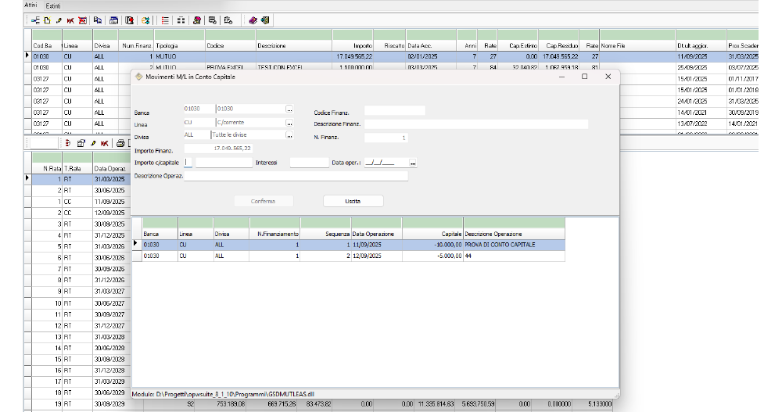Click the open book icon in top toolbar
The image size is (782, 412).
pyautogui.click(x=253, y=20)
